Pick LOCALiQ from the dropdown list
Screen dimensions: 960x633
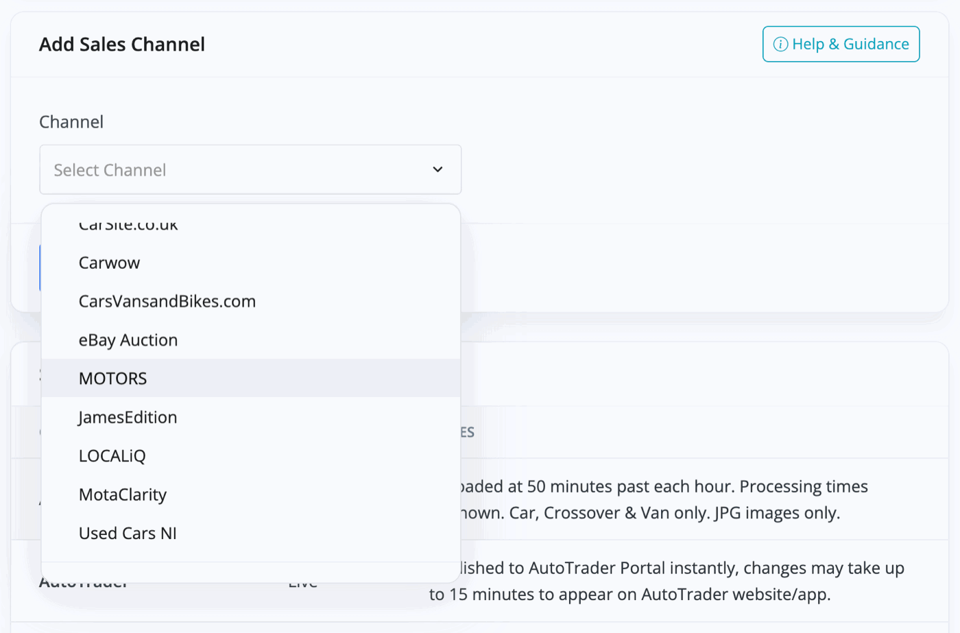(250, 455)
